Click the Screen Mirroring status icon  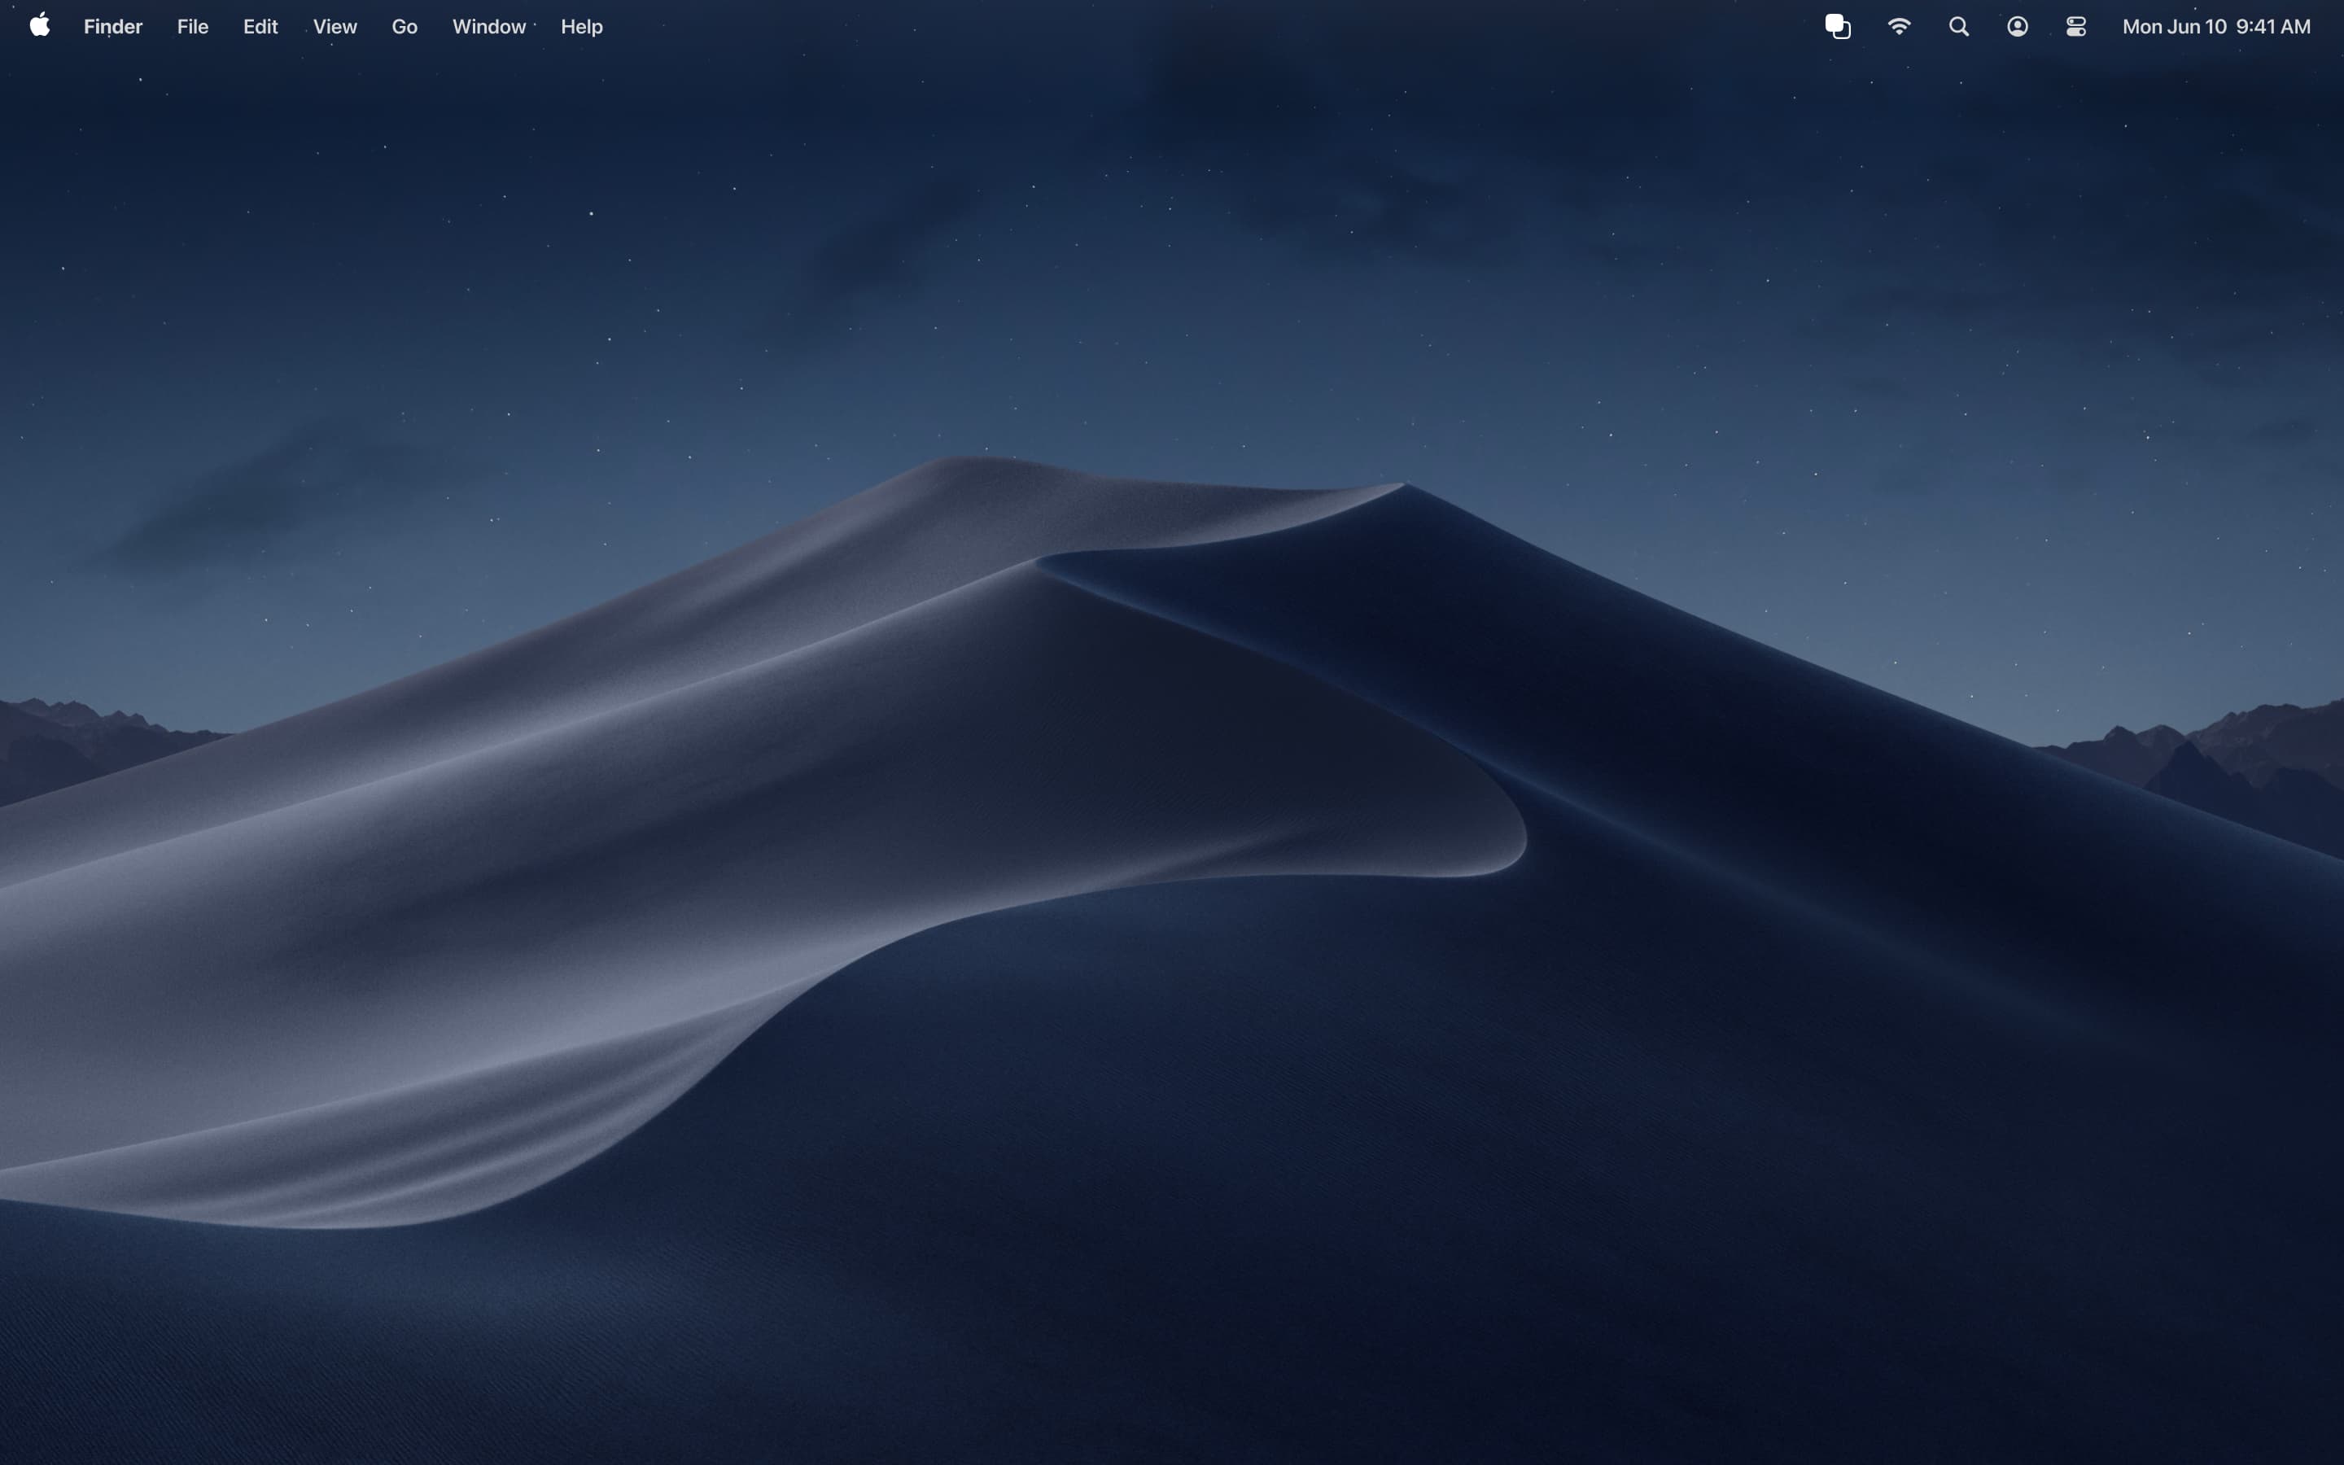click(x=1838, y=27)
